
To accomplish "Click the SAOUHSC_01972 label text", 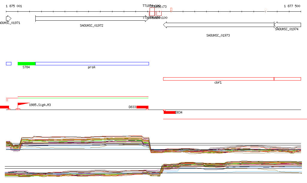I will click(91, 26).
